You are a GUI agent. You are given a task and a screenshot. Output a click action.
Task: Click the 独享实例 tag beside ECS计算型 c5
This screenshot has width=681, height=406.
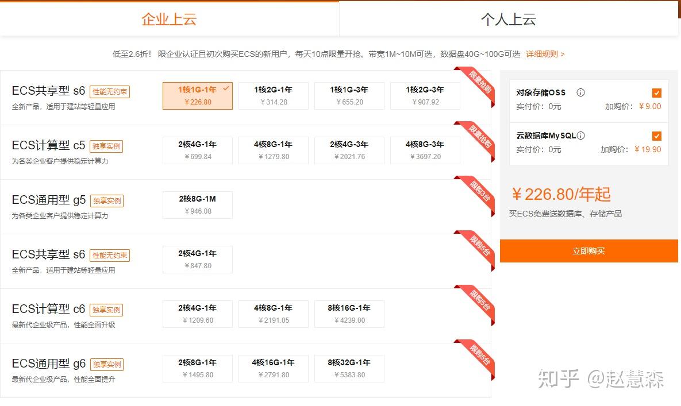[x=106, y=146]
